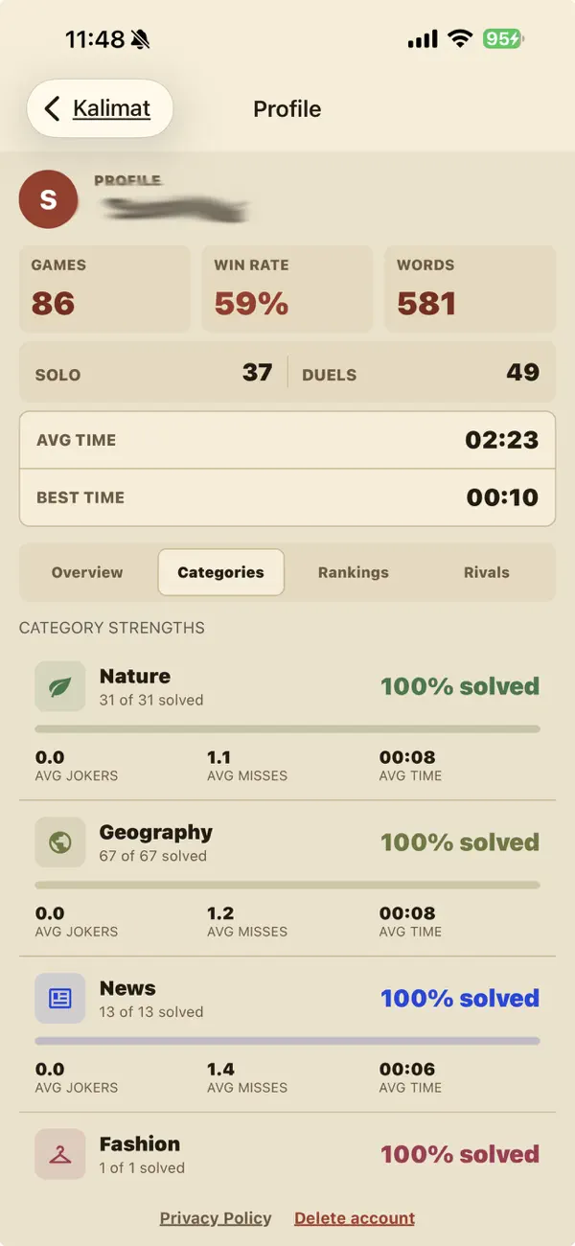Viewport: 575px width, 1246px height.
Task: Show the Rivals tab
Action: click(487, 572)
